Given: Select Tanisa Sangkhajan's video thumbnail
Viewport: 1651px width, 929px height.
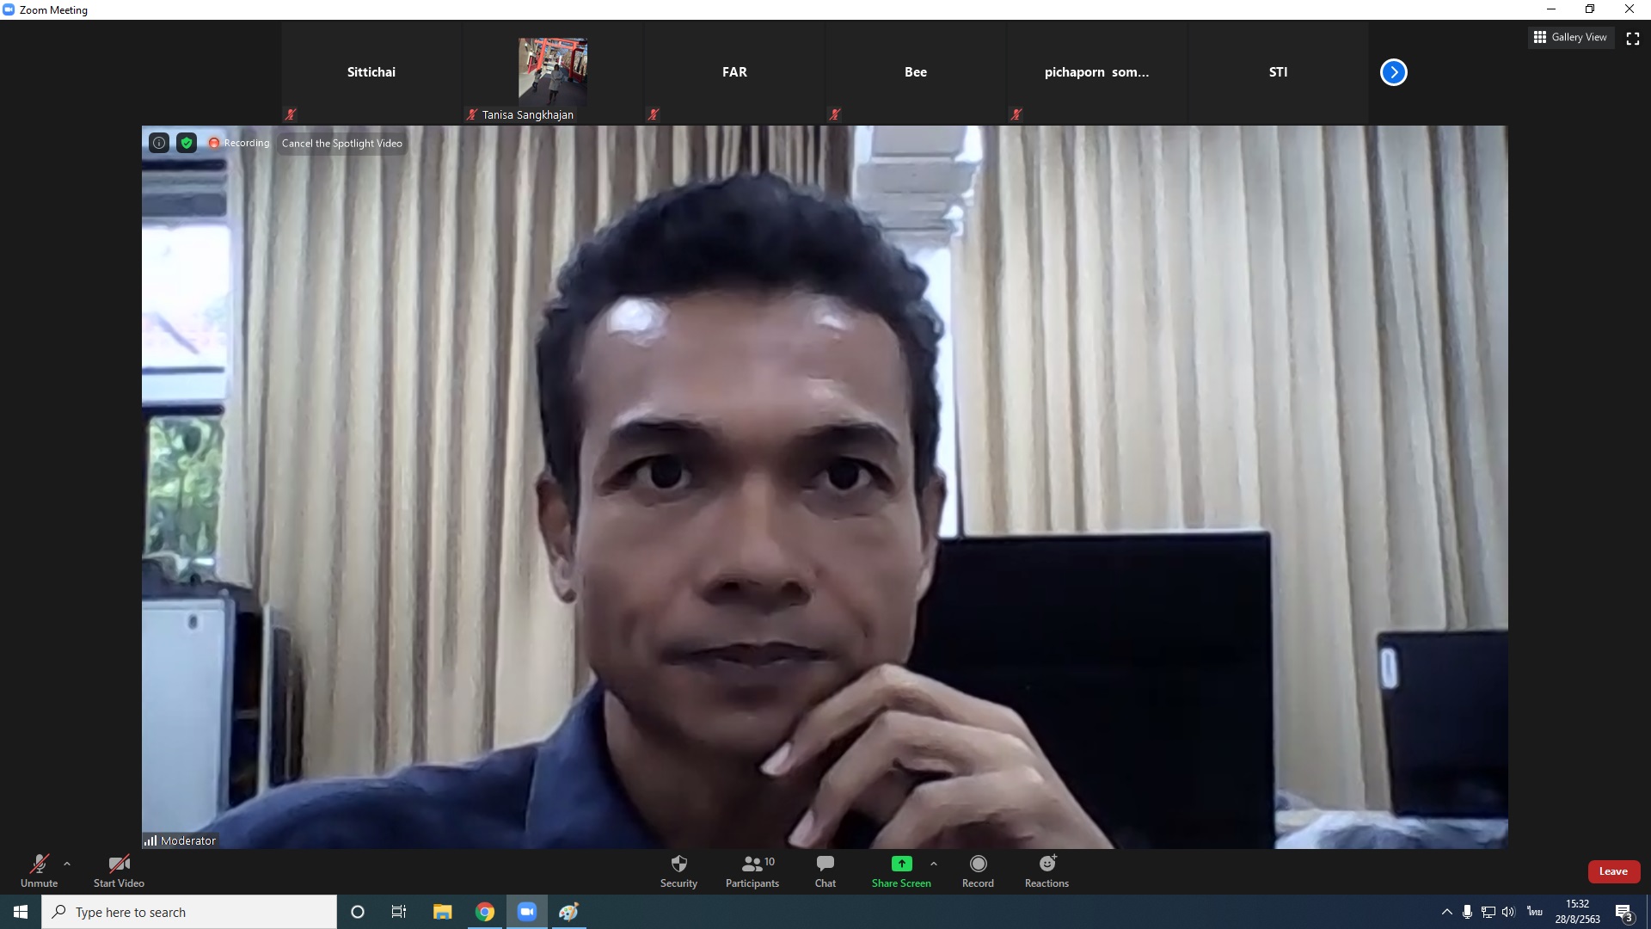Looking at the screenshot, I should [553, 72].
